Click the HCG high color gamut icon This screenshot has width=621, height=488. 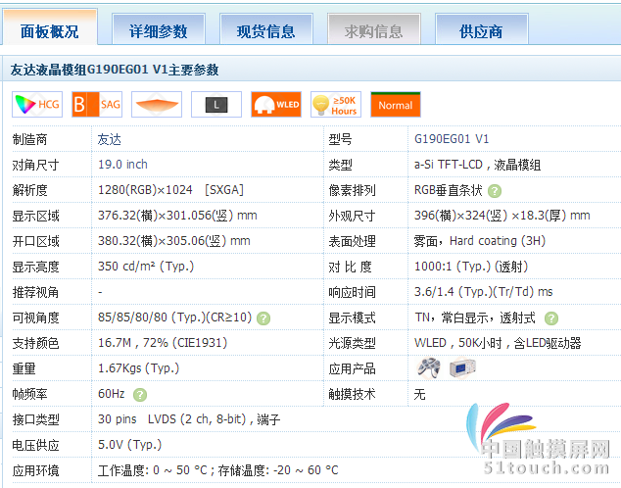pyautogui.click(x=37, y=105)
